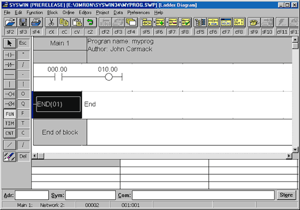The height and width of the screenshot is (210, 300).
Task: Open the Preferences menu
Action: click(x=139, y=13)
